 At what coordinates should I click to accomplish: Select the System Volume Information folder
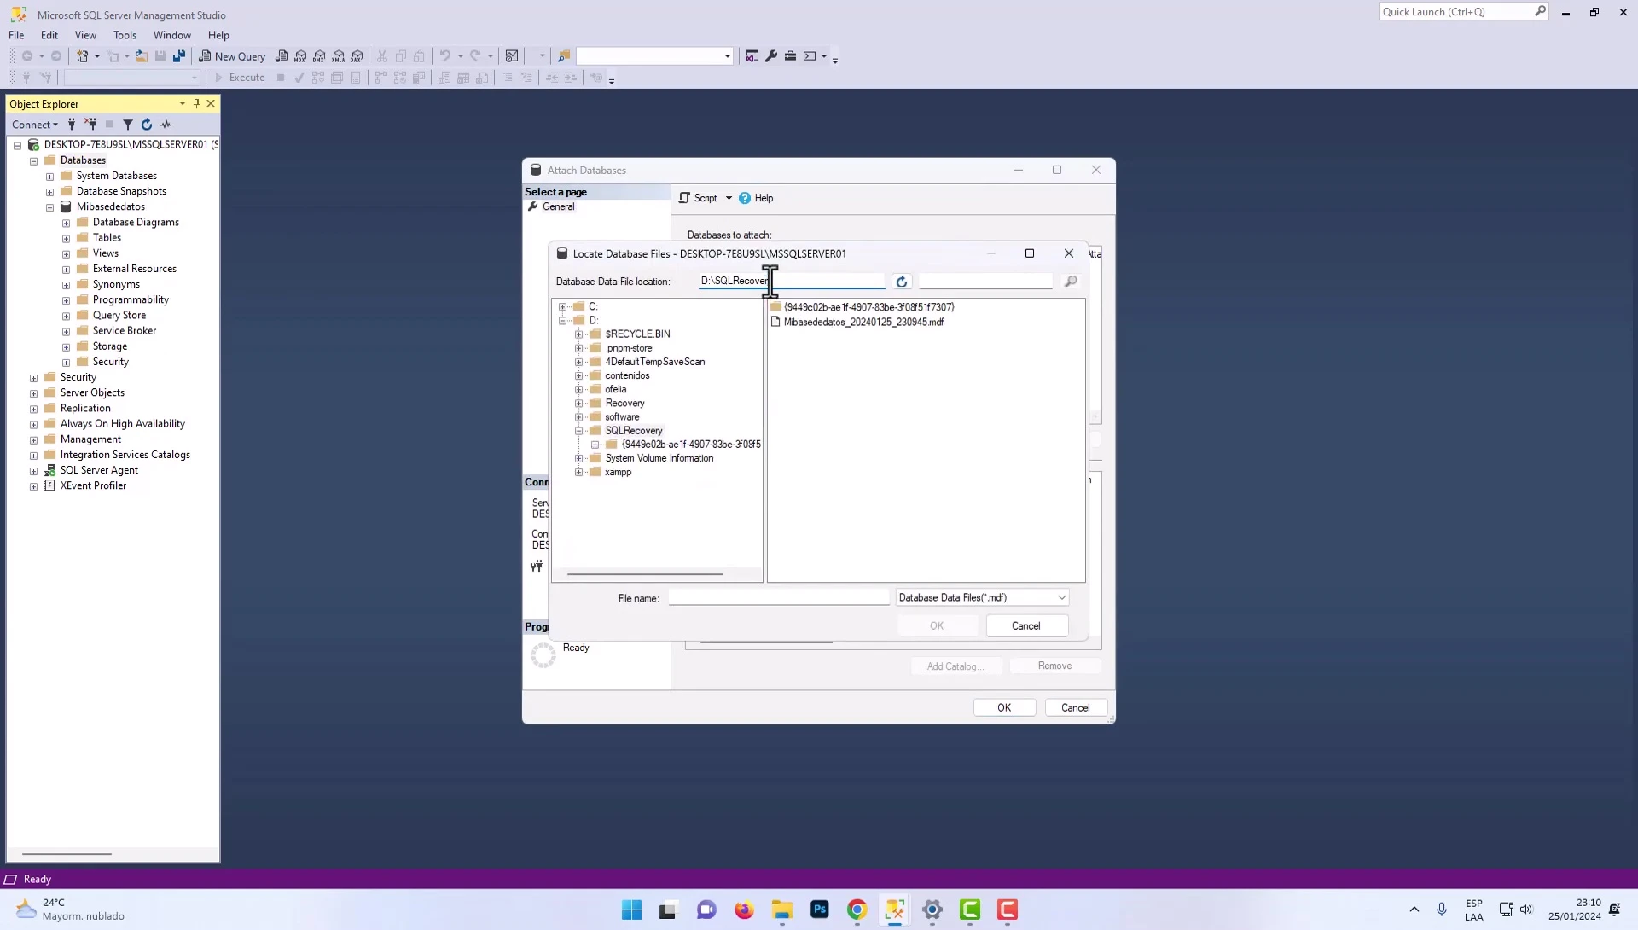click(x=659, y=458)
